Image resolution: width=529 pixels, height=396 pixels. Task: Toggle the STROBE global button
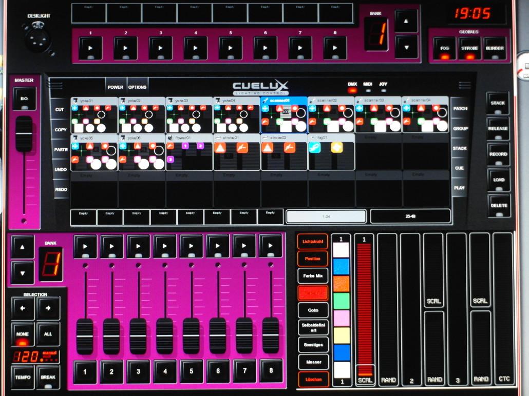coord(469,48)
